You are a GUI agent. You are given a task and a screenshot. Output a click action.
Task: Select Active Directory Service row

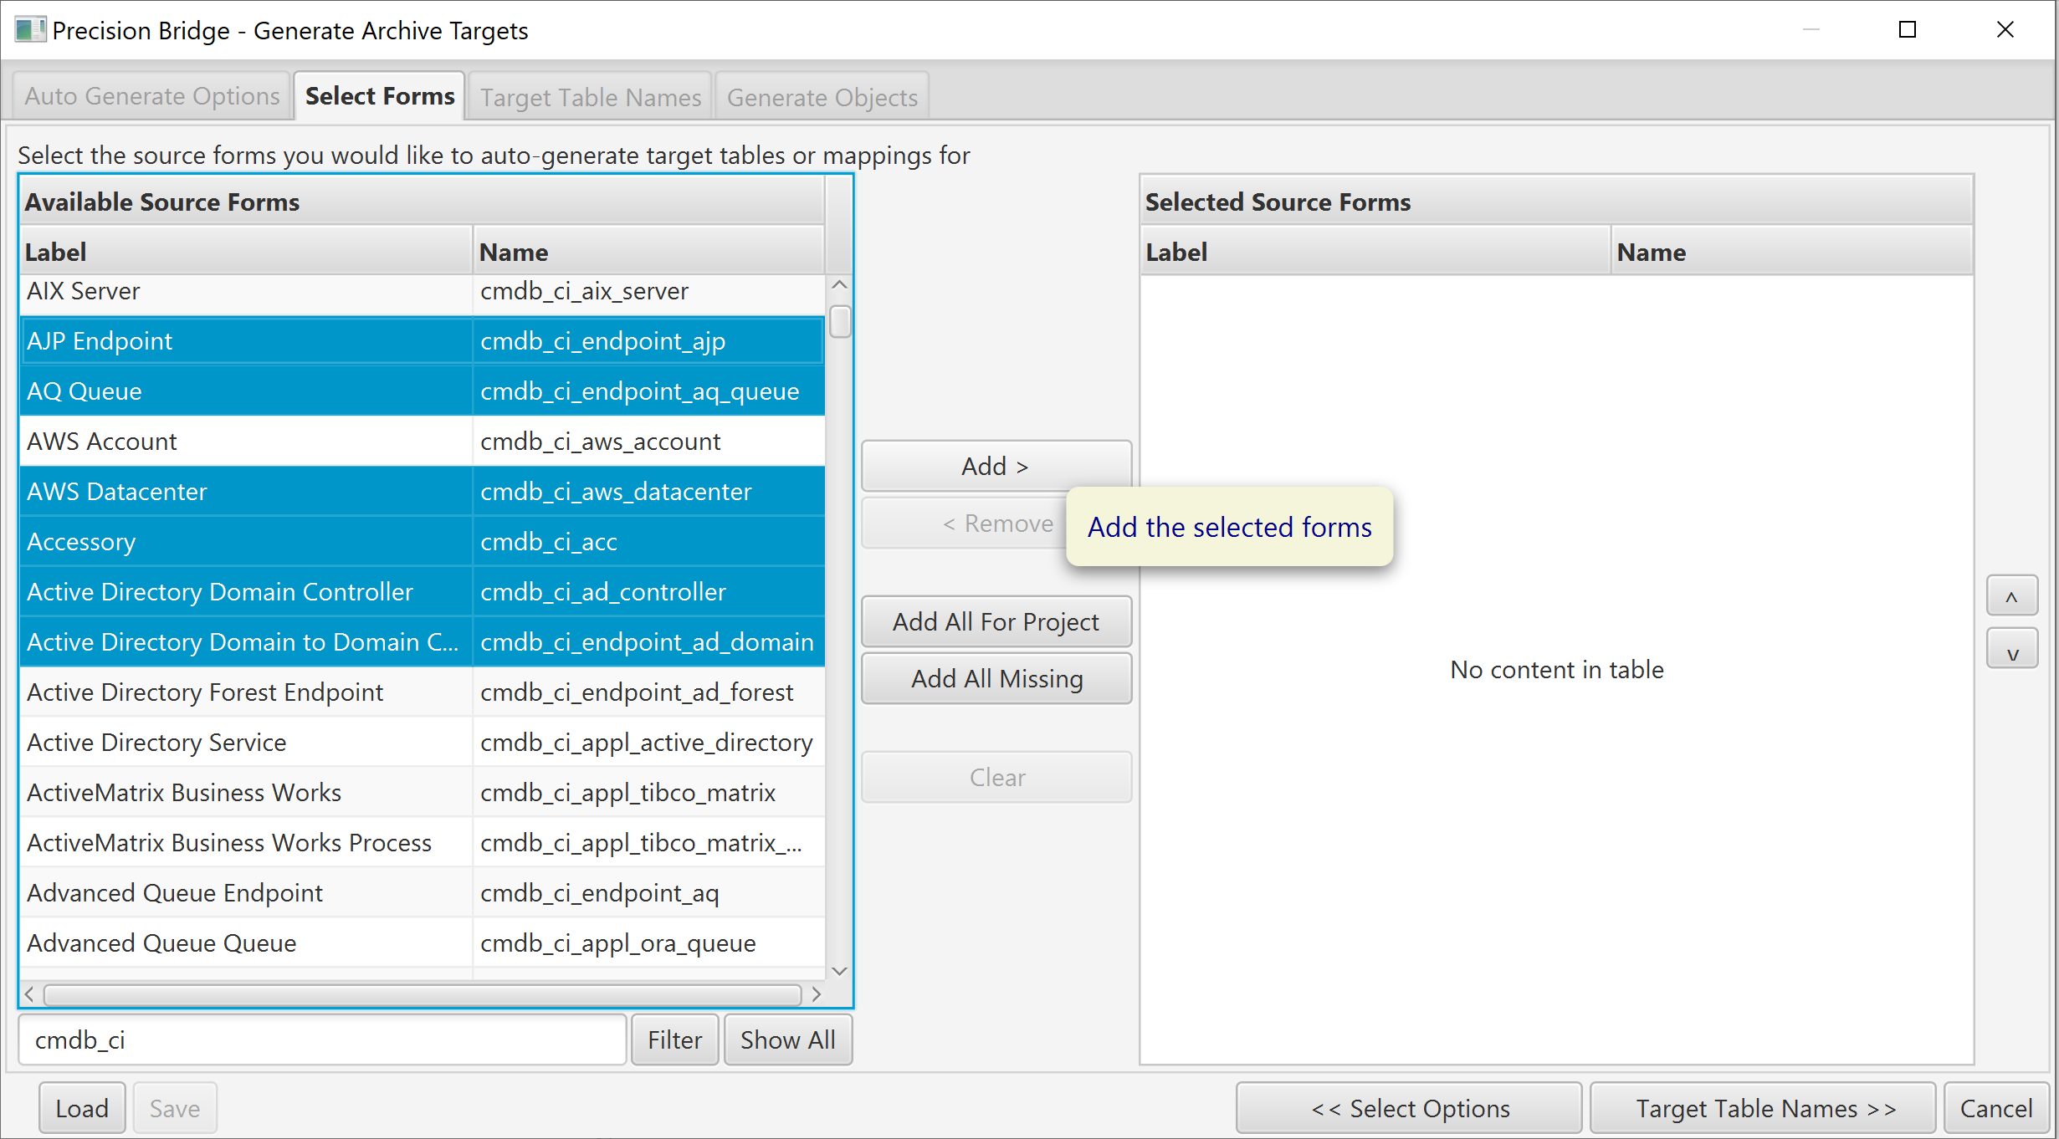tap(422, 742)
